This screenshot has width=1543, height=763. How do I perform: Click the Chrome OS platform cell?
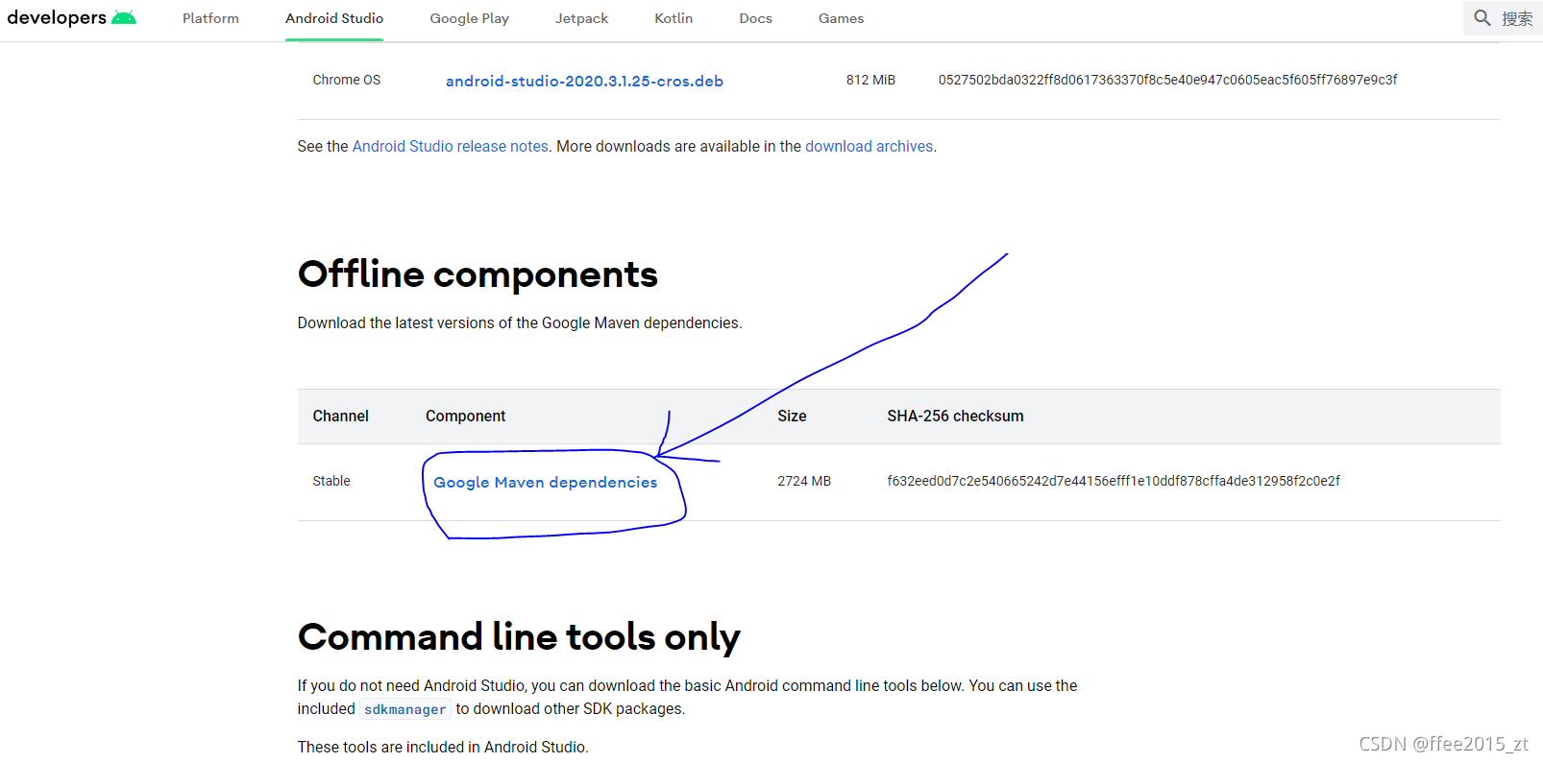coord(346,80)
